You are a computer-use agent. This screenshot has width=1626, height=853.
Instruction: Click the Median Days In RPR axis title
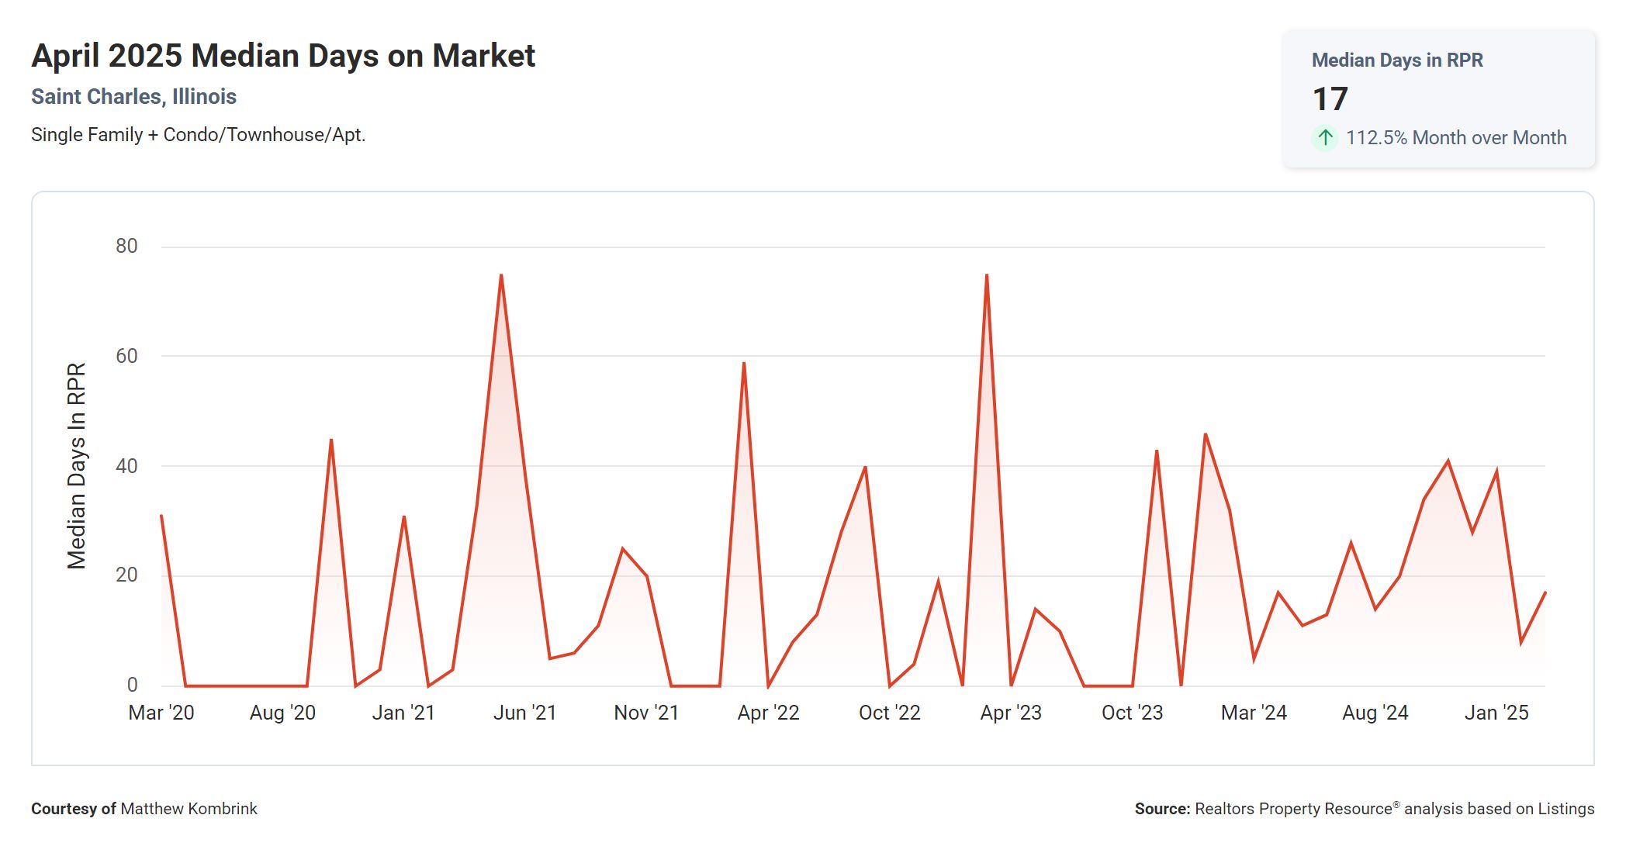coord(76,465)
